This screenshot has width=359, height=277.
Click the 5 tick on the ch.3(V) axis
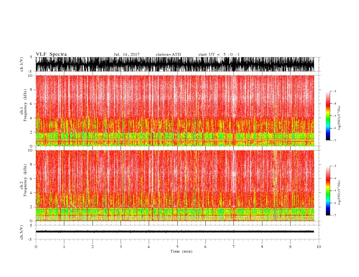coord(31,225)
